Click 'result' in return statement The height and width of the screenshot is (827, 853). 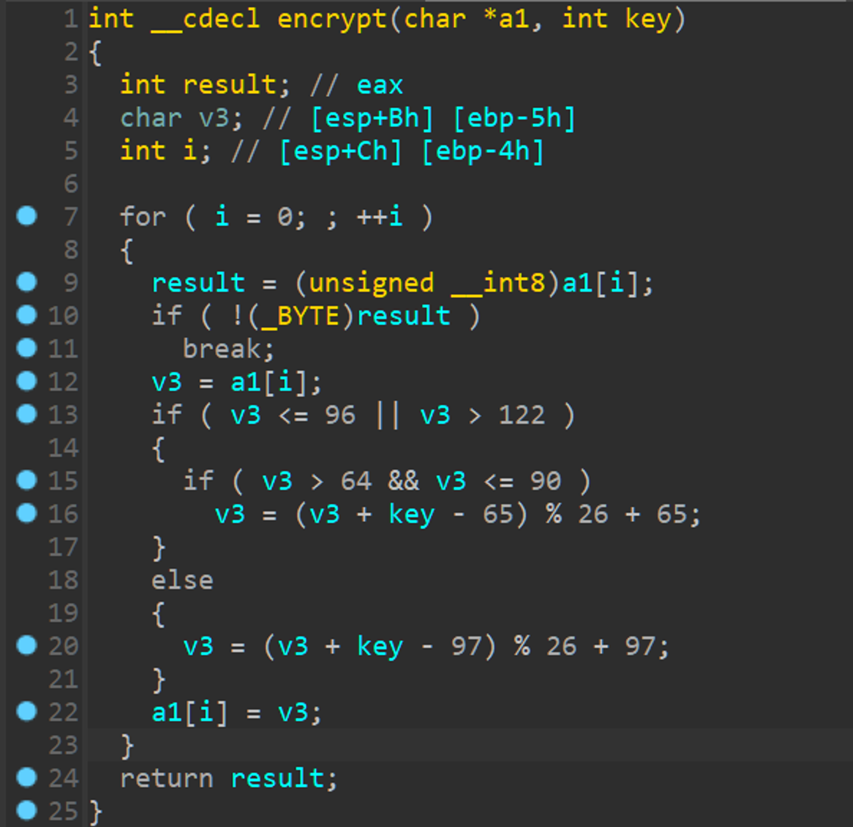tap(277, 778)
